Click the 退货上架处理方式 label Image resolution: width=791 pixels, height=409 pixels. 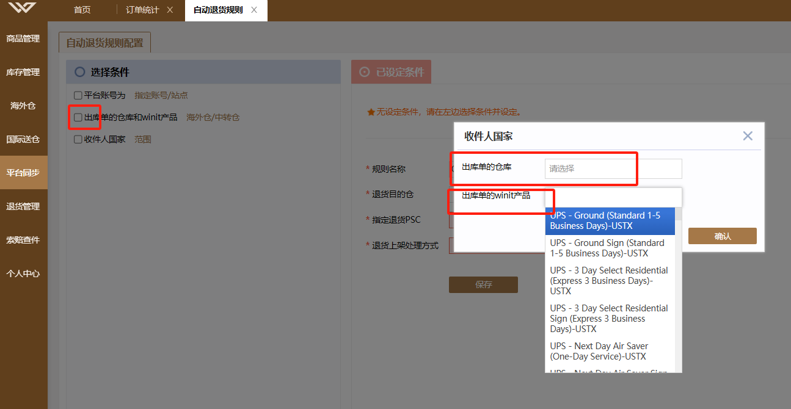[x=405, y=245]
